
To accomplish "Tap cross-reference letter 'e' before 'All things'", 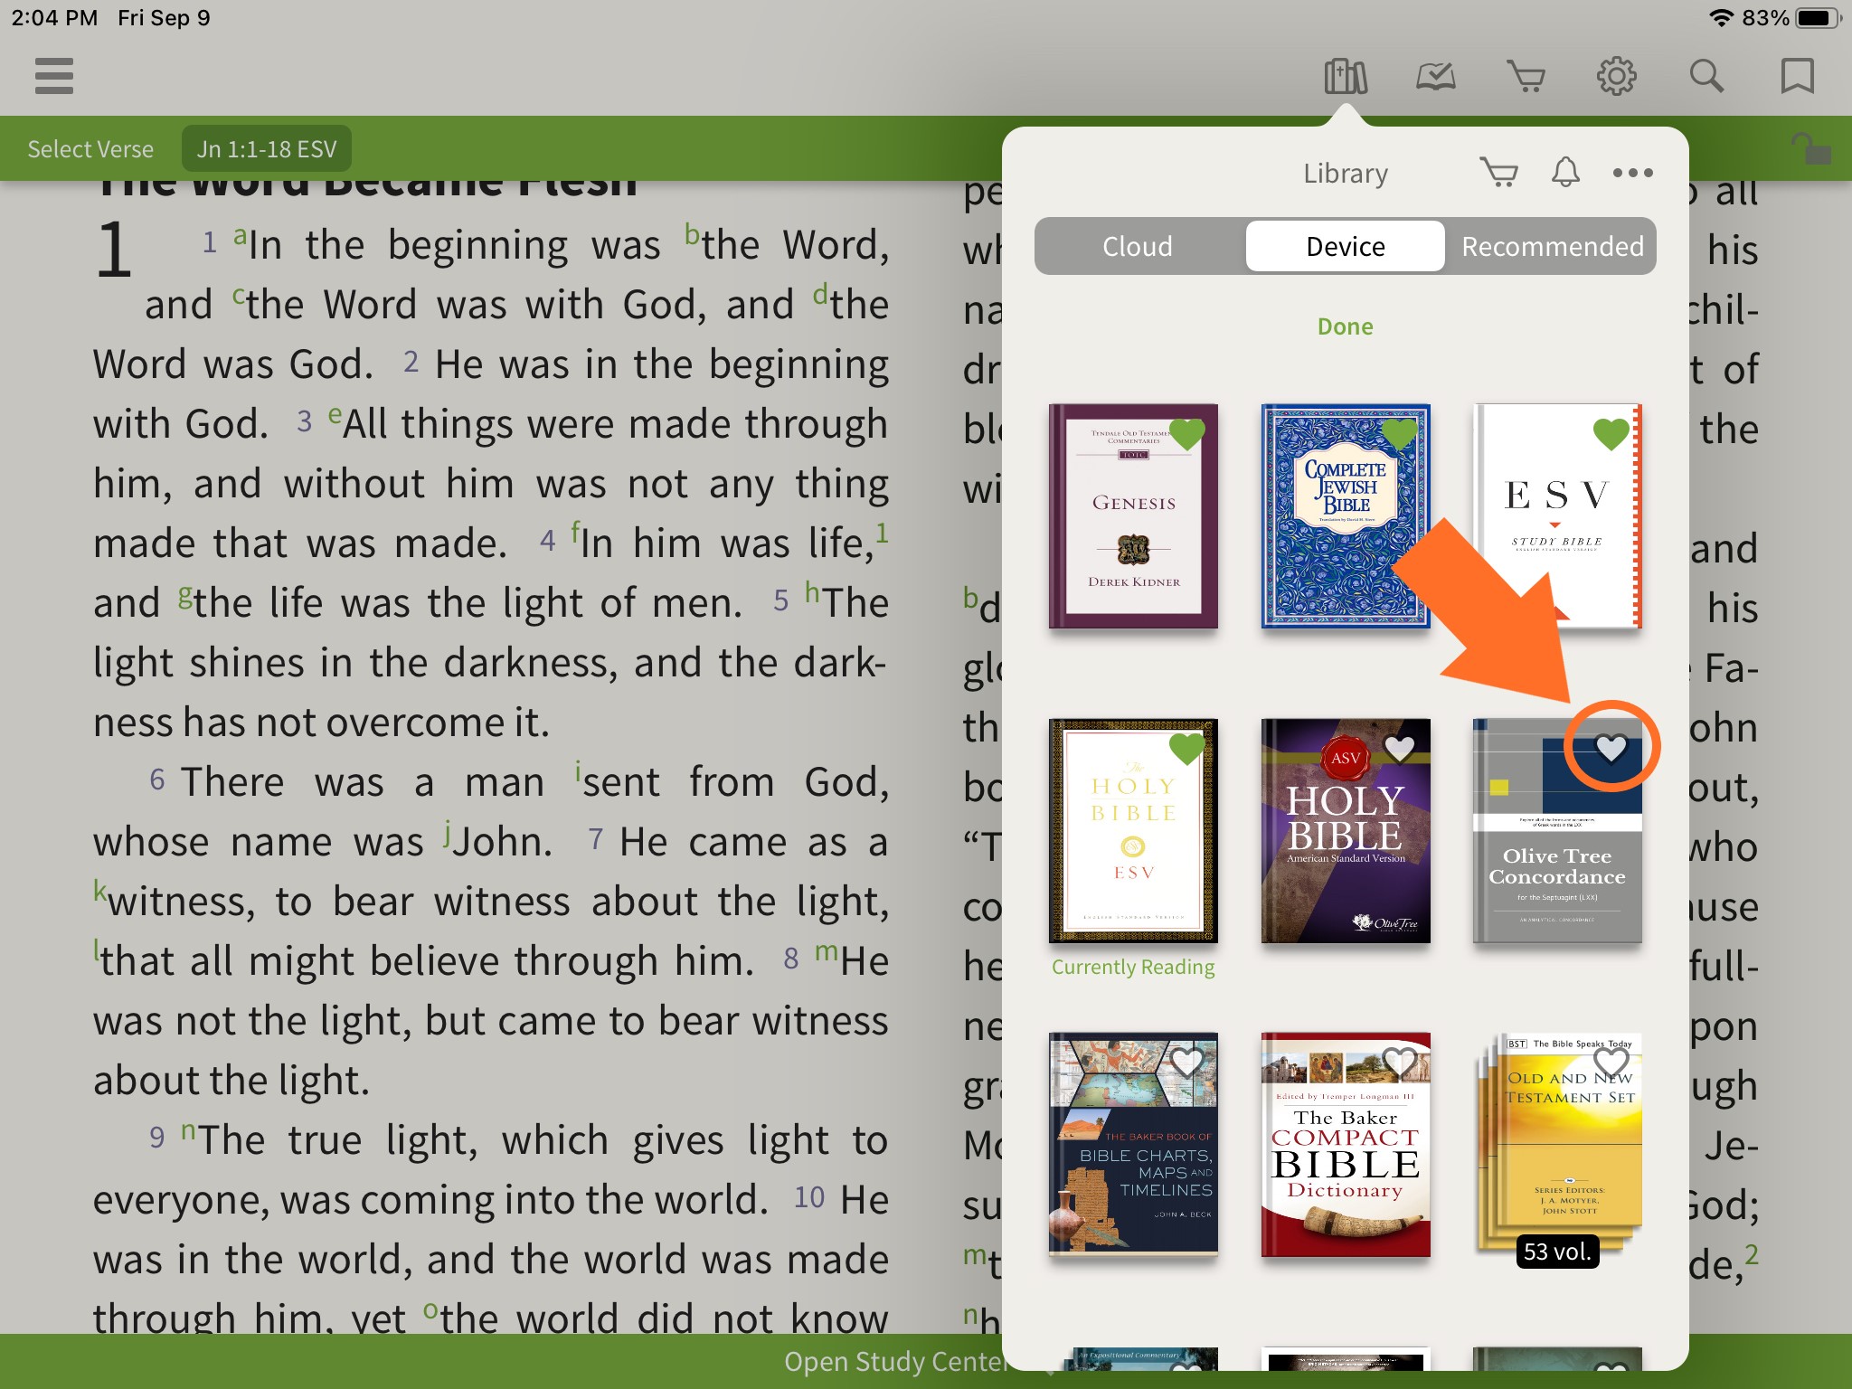I will [335, 414].
